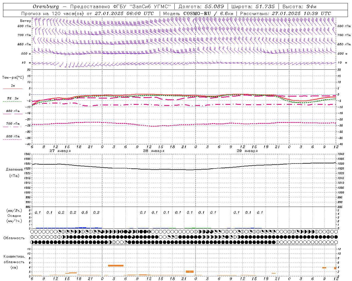
Task: Click the "Ветер" wind panel label
Action: 25,21
